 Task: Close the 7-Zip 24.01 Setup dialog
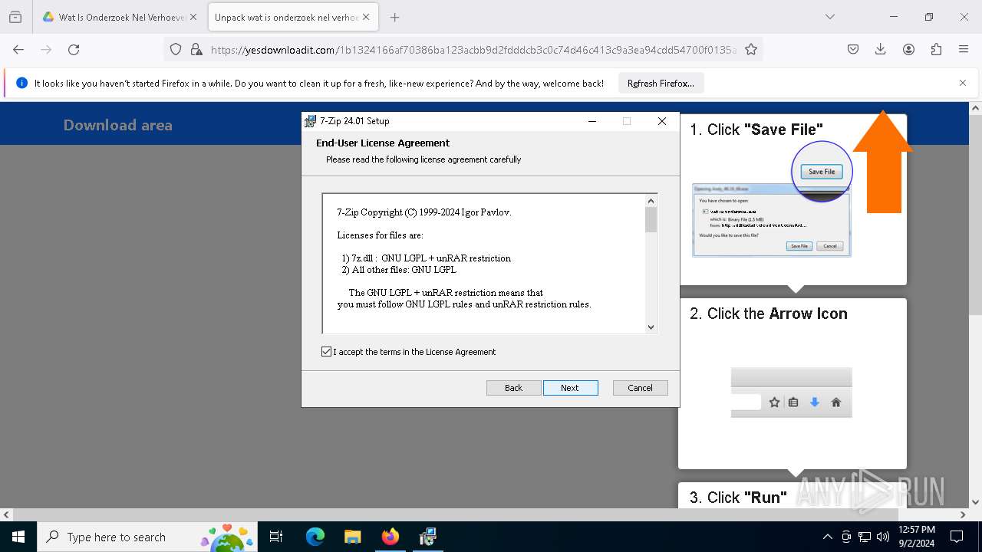662,121
